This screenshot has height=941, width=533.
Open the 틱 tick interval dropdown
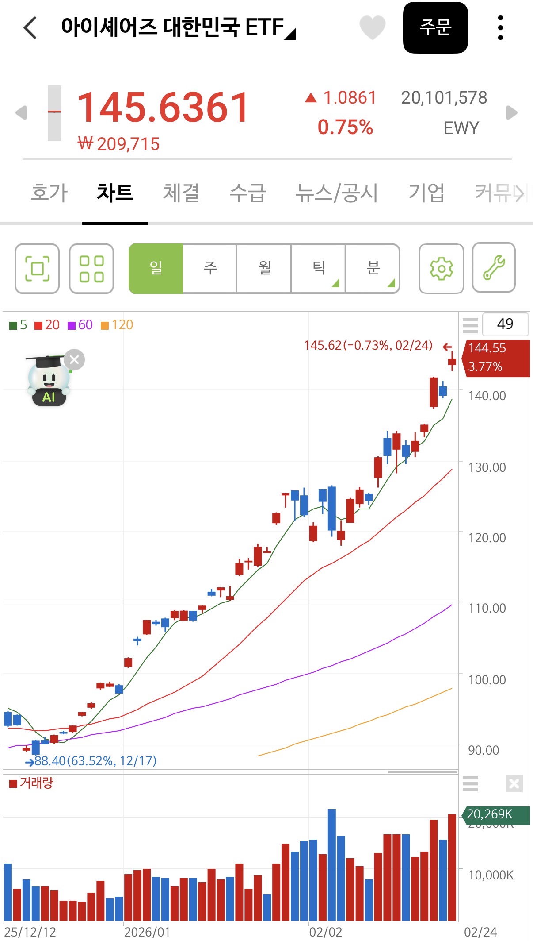[x=319, y=268]
